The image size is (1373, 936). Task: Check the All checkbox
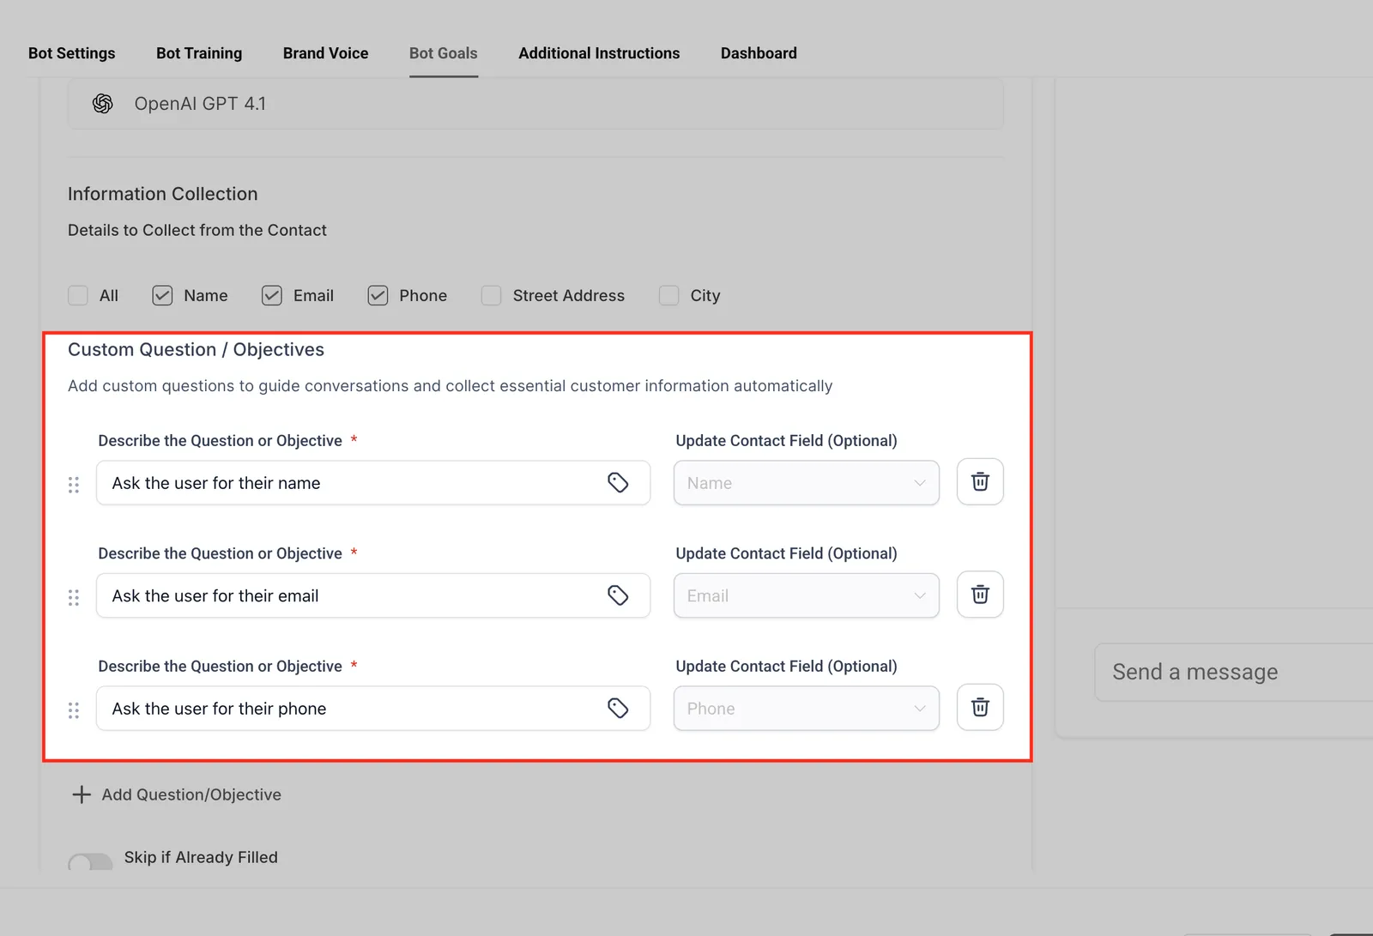coord(78,295)
